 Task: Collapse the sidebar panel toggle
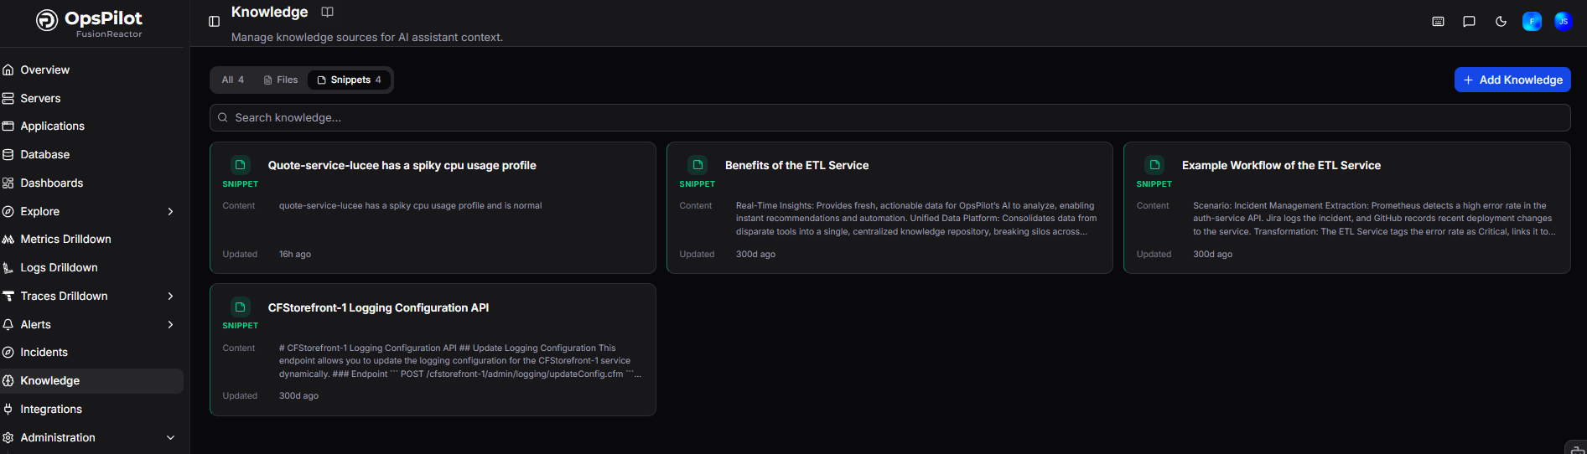click(214, 22)
